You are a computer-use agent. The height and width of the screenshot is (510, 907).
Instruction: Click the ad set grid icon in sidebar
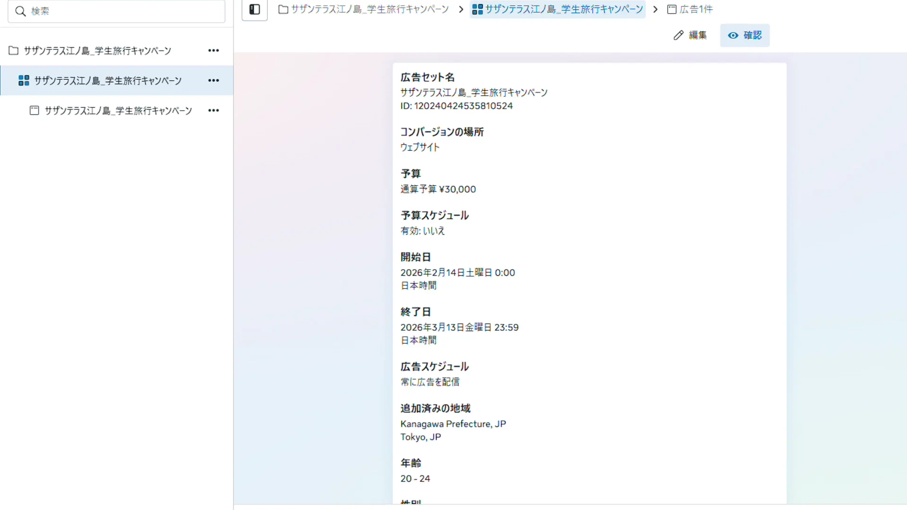[24, 81]
